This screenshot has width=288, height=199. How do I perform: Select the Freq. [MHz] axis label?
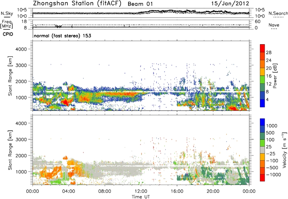click(6, 24)
